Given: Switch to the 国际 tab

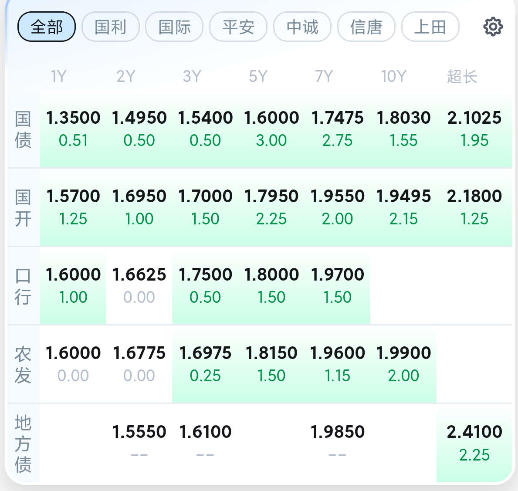Looking at the screenshot, I should coord(174,27).
